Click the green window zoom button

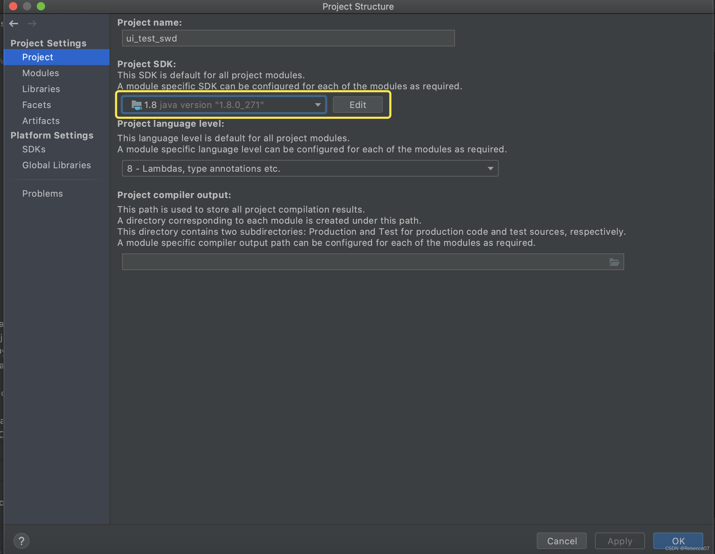41,6
